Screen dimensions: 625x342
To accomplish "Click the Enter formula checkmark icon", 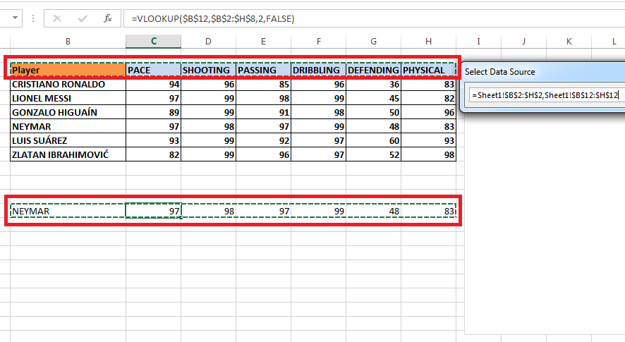I will 83,18.
